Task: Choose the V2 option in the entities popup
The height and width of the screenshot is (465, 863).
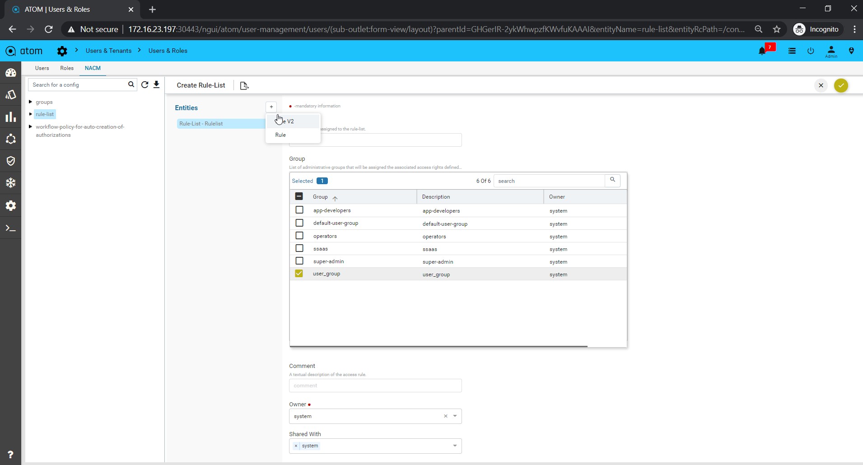Action: (293, 121)
